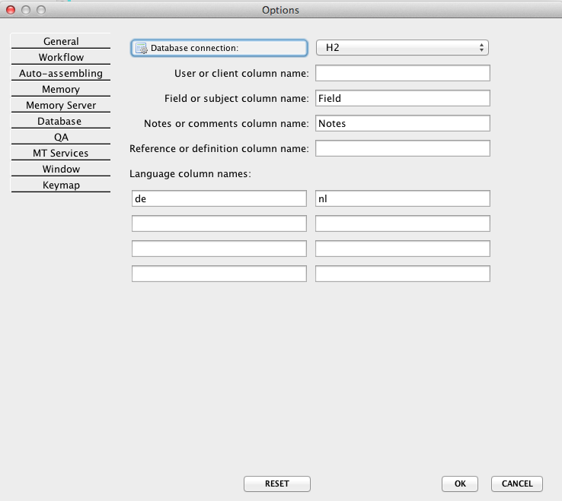The image size is (562, 501).
Task: Select the QA tab
Action: pyautogui.click(x=61, y=138)
